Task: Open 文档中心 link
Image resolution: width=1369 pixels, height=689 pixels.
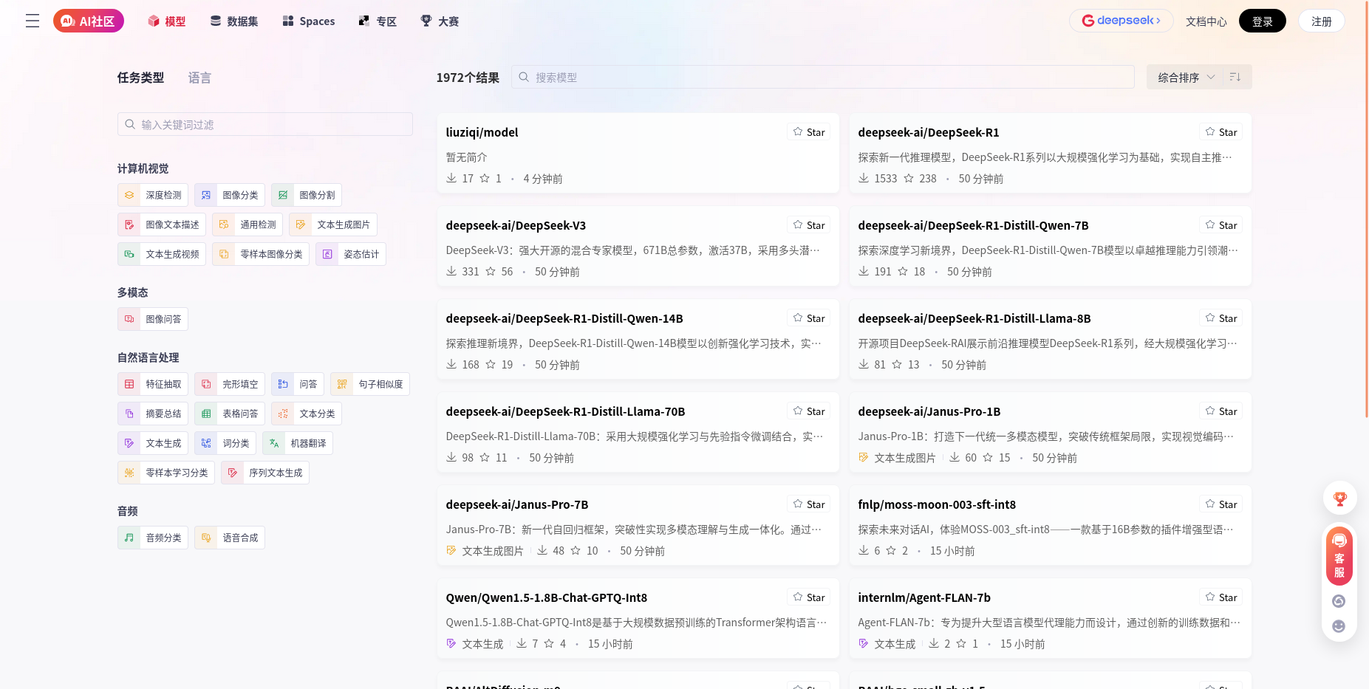Action: 1206,21
